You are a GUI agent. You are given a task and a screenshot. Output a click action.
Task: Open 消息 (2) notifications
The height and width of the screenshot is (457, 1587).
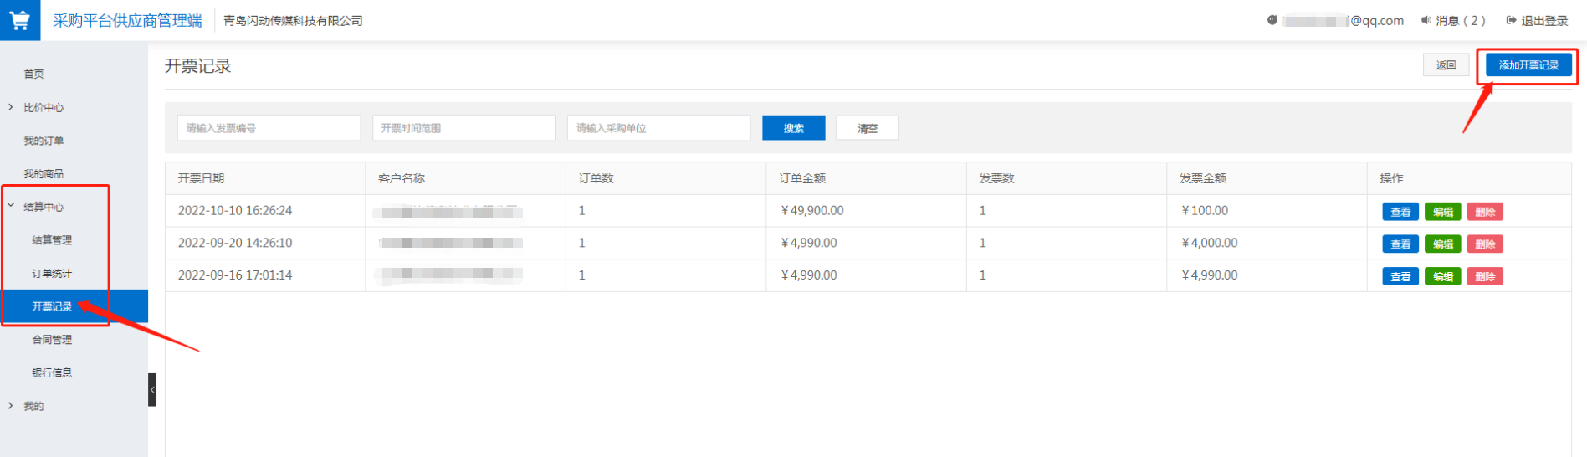(1461, 21)
